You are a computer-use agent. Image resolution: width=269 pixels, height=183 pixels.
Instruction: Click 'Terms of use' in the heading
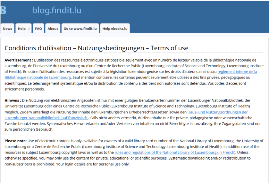click(x=169, y=48)
